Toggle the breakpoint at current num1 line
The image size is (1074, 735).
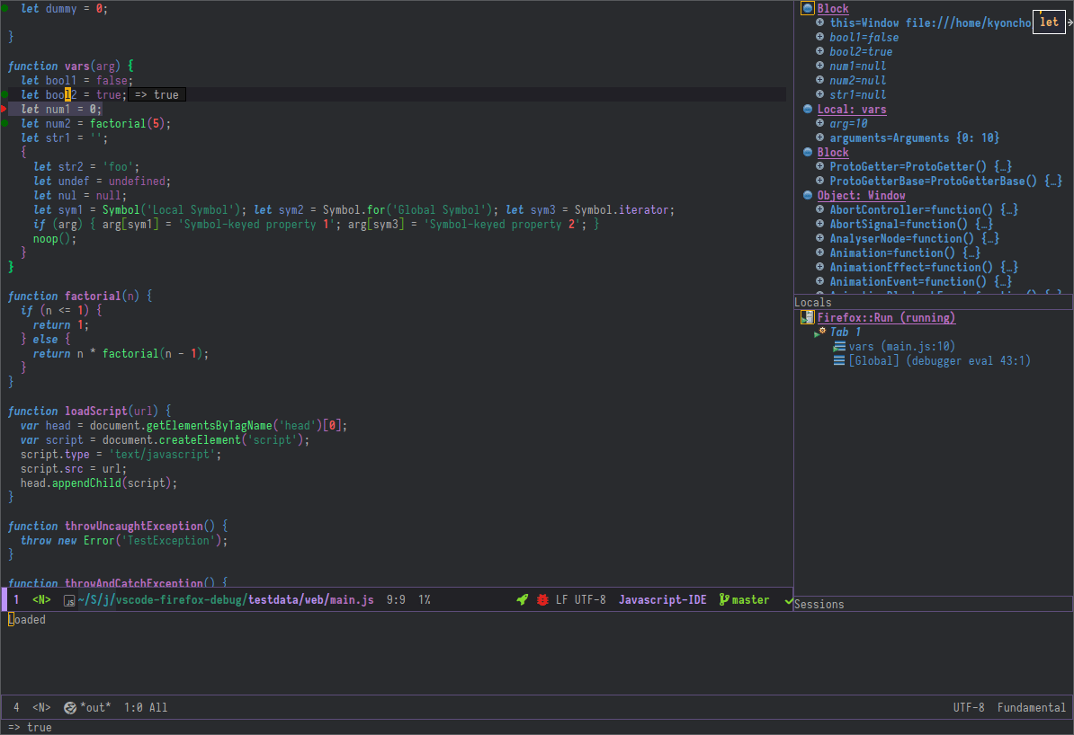pos(4,109)
